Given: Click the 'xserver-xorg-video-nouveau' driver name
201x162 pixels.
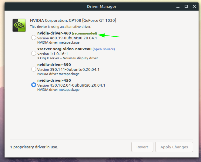Looking at the screenshot, I should click(64, 49).
